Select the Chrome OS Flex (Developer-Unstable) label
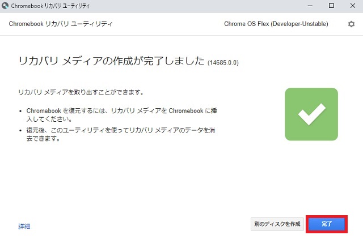Viewport: 363px width, 248px height. pos(276,24)
